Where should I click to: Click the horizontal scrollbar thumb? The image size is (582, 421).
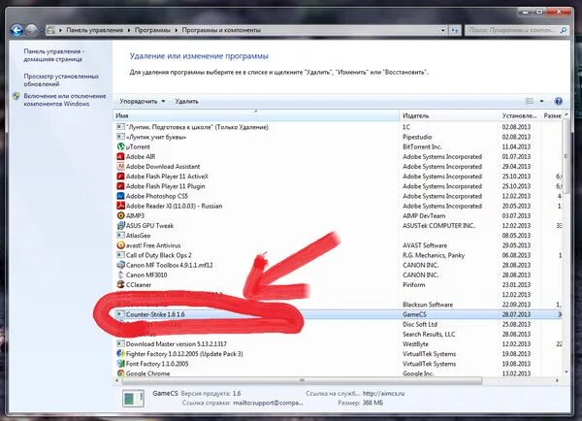(x=302, y=380)
